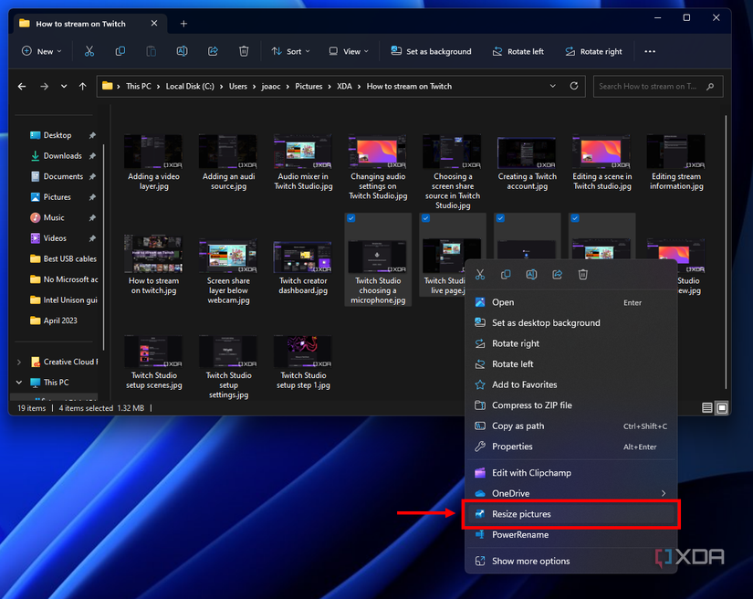Viewport: 753px width, 599px height.
Task: Click the XDA breadcrumb in the address bar
Action: click(x=344, y=87)
